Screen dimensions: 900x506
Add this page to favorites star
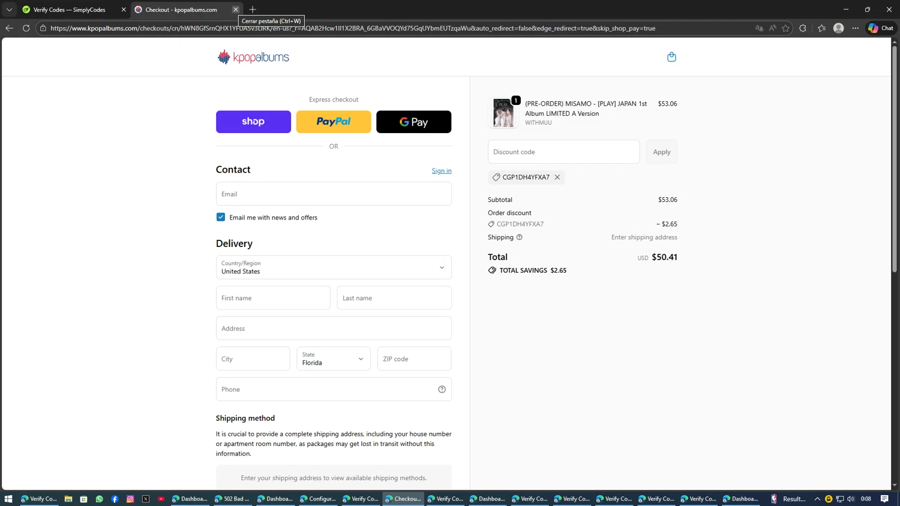(x=785, y=28)
